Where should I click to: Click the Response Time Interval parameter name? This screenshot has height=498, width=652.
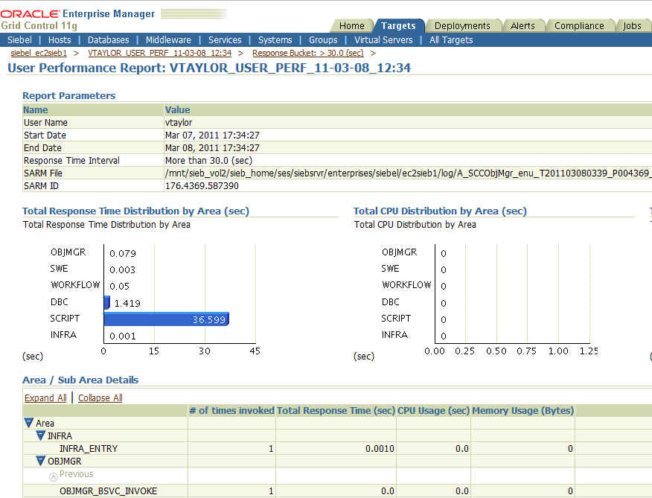[71, 161]
